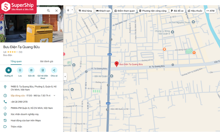Open the yellow mailbox place photo
220x137 pixels.
32,28
